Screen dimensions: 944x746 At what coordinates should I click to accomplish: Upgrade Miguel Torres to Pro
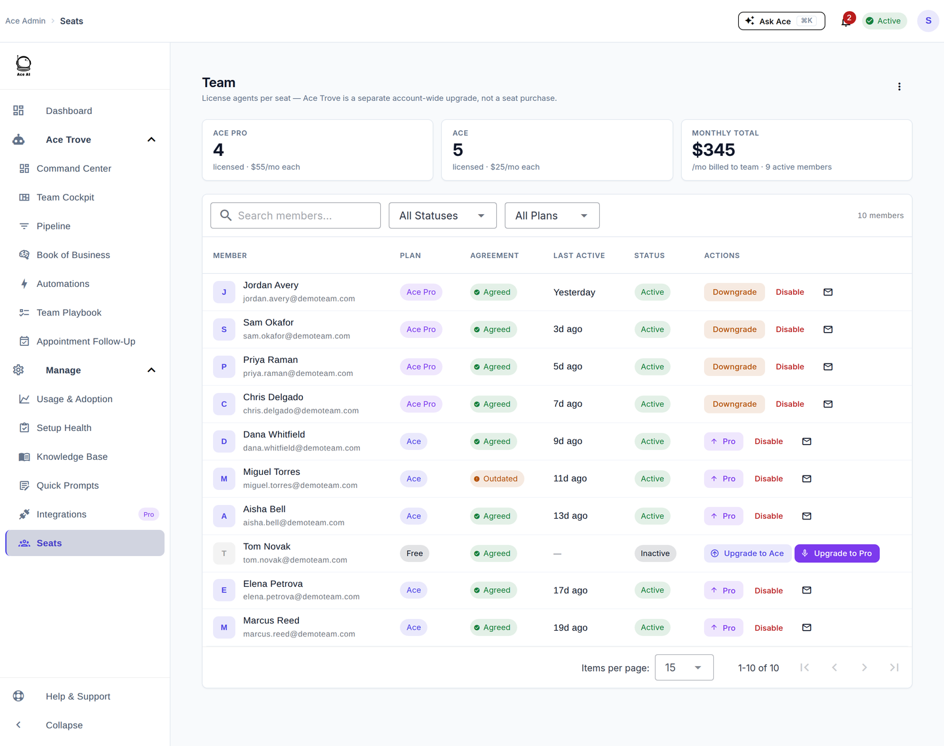[x=724, y=479]
